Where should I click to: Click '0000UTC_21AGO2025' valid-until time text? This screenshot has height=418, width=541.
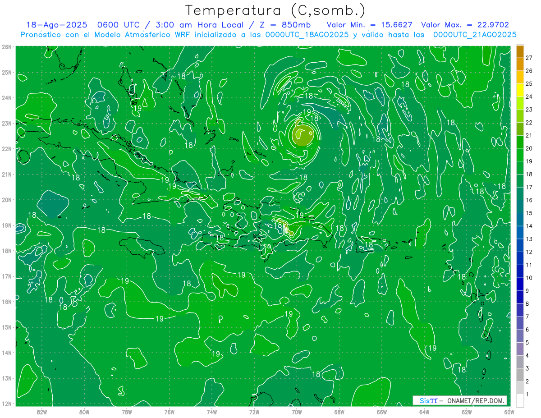coord(475,34)
